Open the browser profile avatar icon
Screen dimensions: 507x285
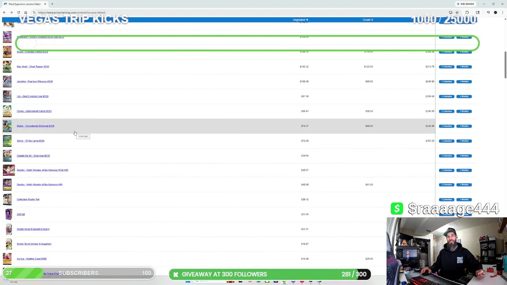[x=495, y=12]
